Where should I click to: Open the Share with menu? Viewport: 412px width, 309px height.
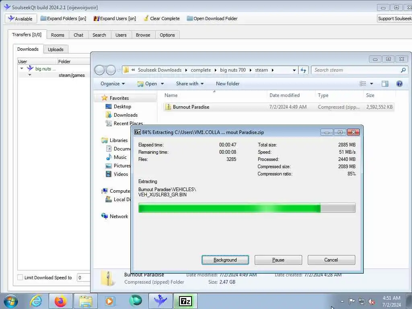tap(190, 84)
